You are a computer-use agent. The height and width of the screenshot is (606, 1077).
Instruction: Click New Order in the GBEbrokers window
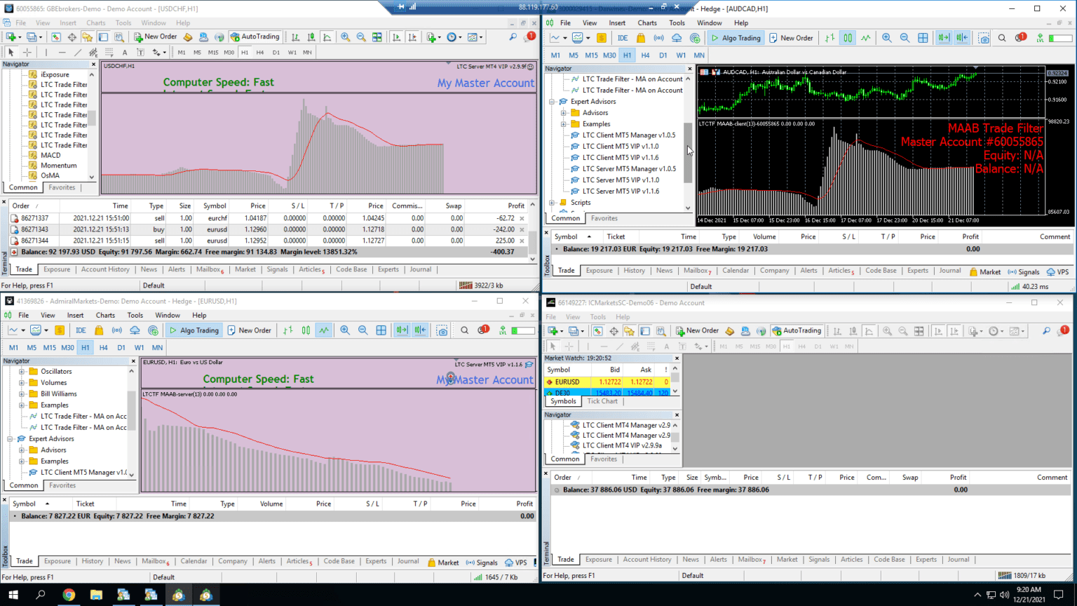156,36
